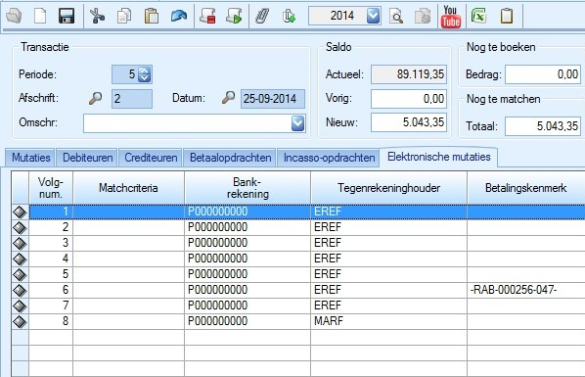Click the Nieuw saldo field
Viewport: 585px width, 377px height.
tap(409, 122)
